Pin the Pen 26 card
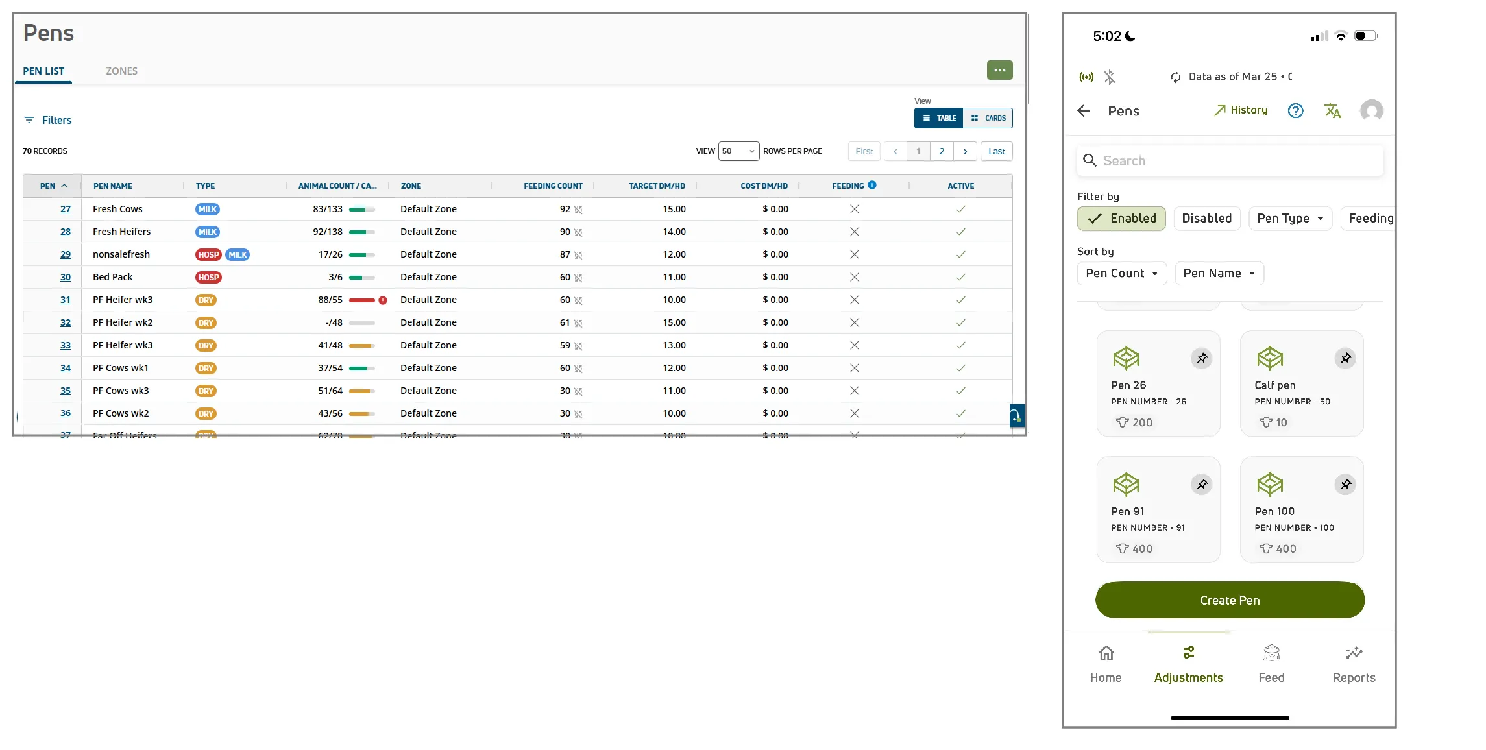 (1202, 358)
